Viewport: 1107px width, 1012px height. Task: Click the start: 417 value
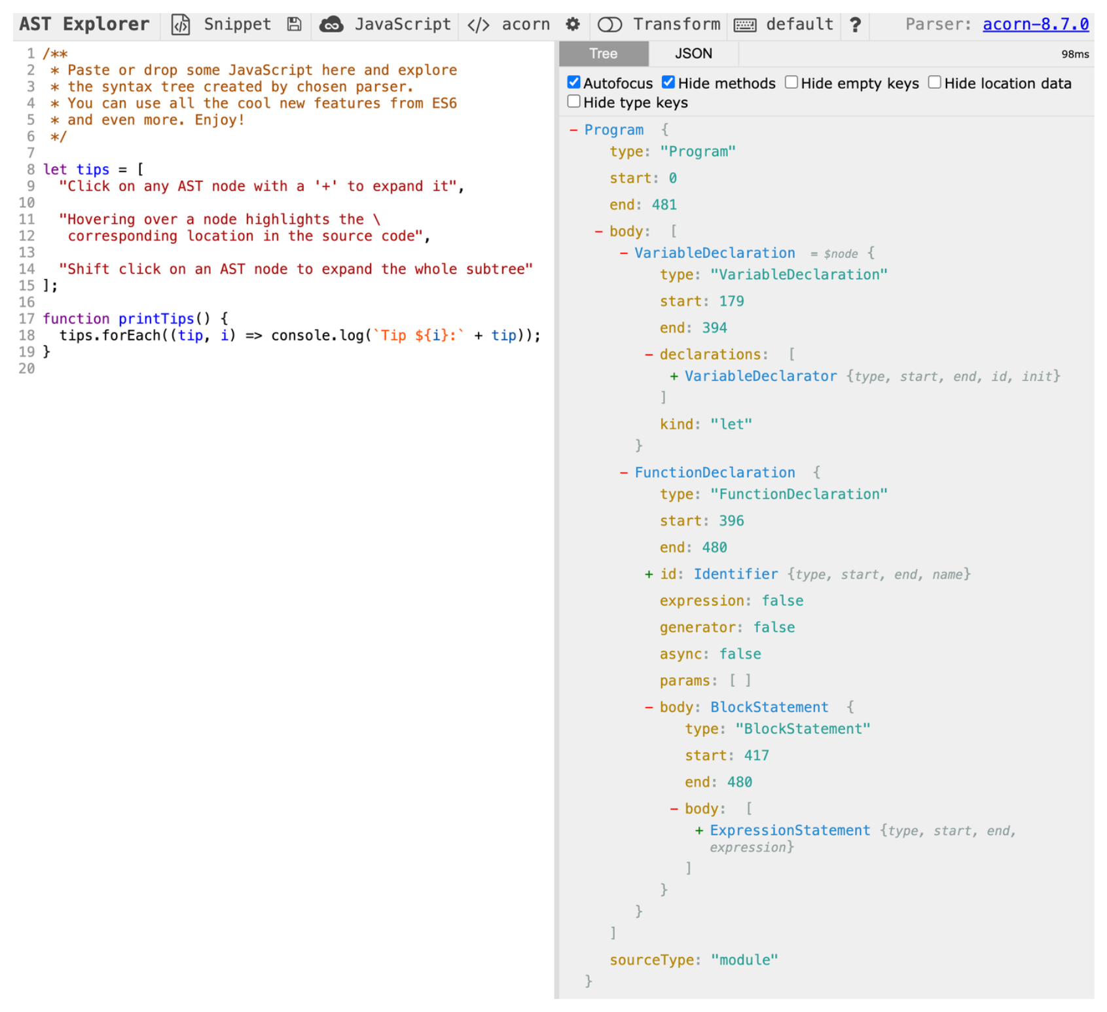(756, 755)
